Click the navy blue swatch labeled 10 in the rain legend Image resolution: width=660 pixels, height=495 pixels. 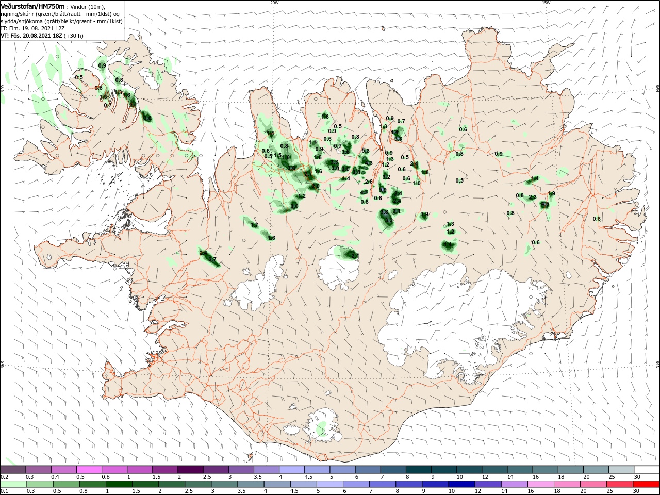tap(461, 484)
